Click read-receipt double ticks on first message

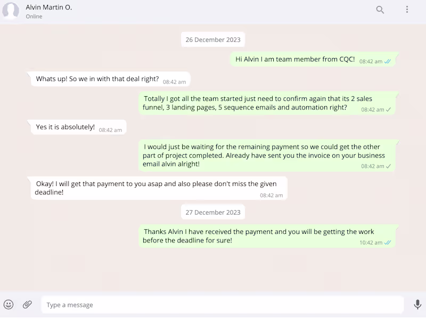pyautogui.click(x=388, y=62)
